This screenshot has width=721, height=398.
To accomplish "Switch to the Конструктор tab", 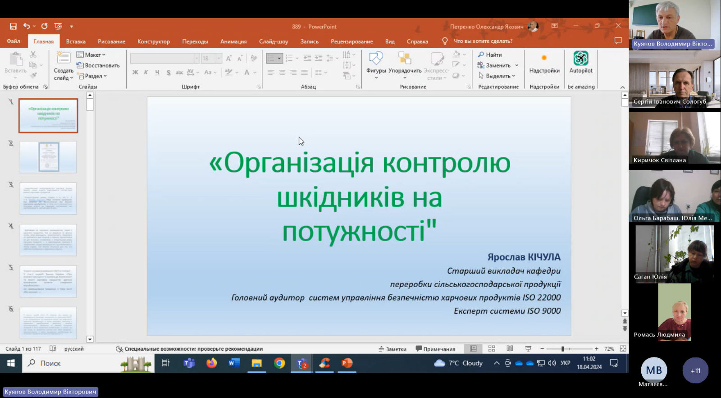I will 154,41.
